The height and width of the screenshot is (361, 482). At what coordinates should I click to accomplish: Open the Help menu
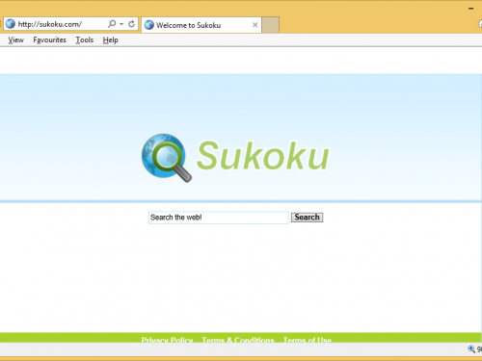111,40
